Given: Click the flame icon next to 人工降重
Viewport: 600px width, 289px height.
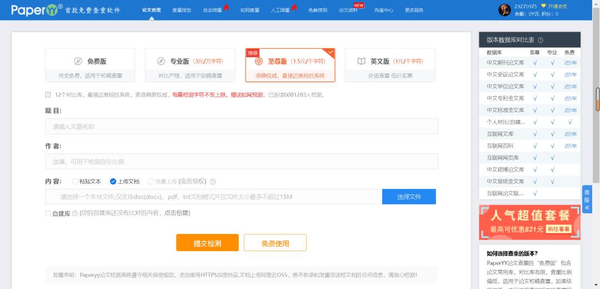Looking at the screenshot, I should coord(294,7).
